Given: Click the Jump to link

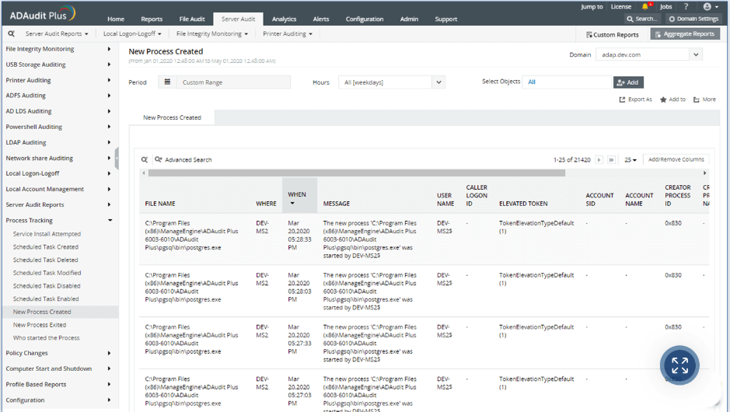Looking at the screenshot, I should 592,6.
